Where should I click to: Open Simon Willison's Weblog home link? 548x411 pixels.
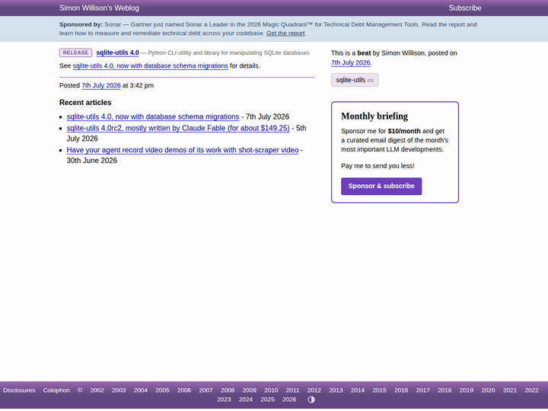(99, 8)
